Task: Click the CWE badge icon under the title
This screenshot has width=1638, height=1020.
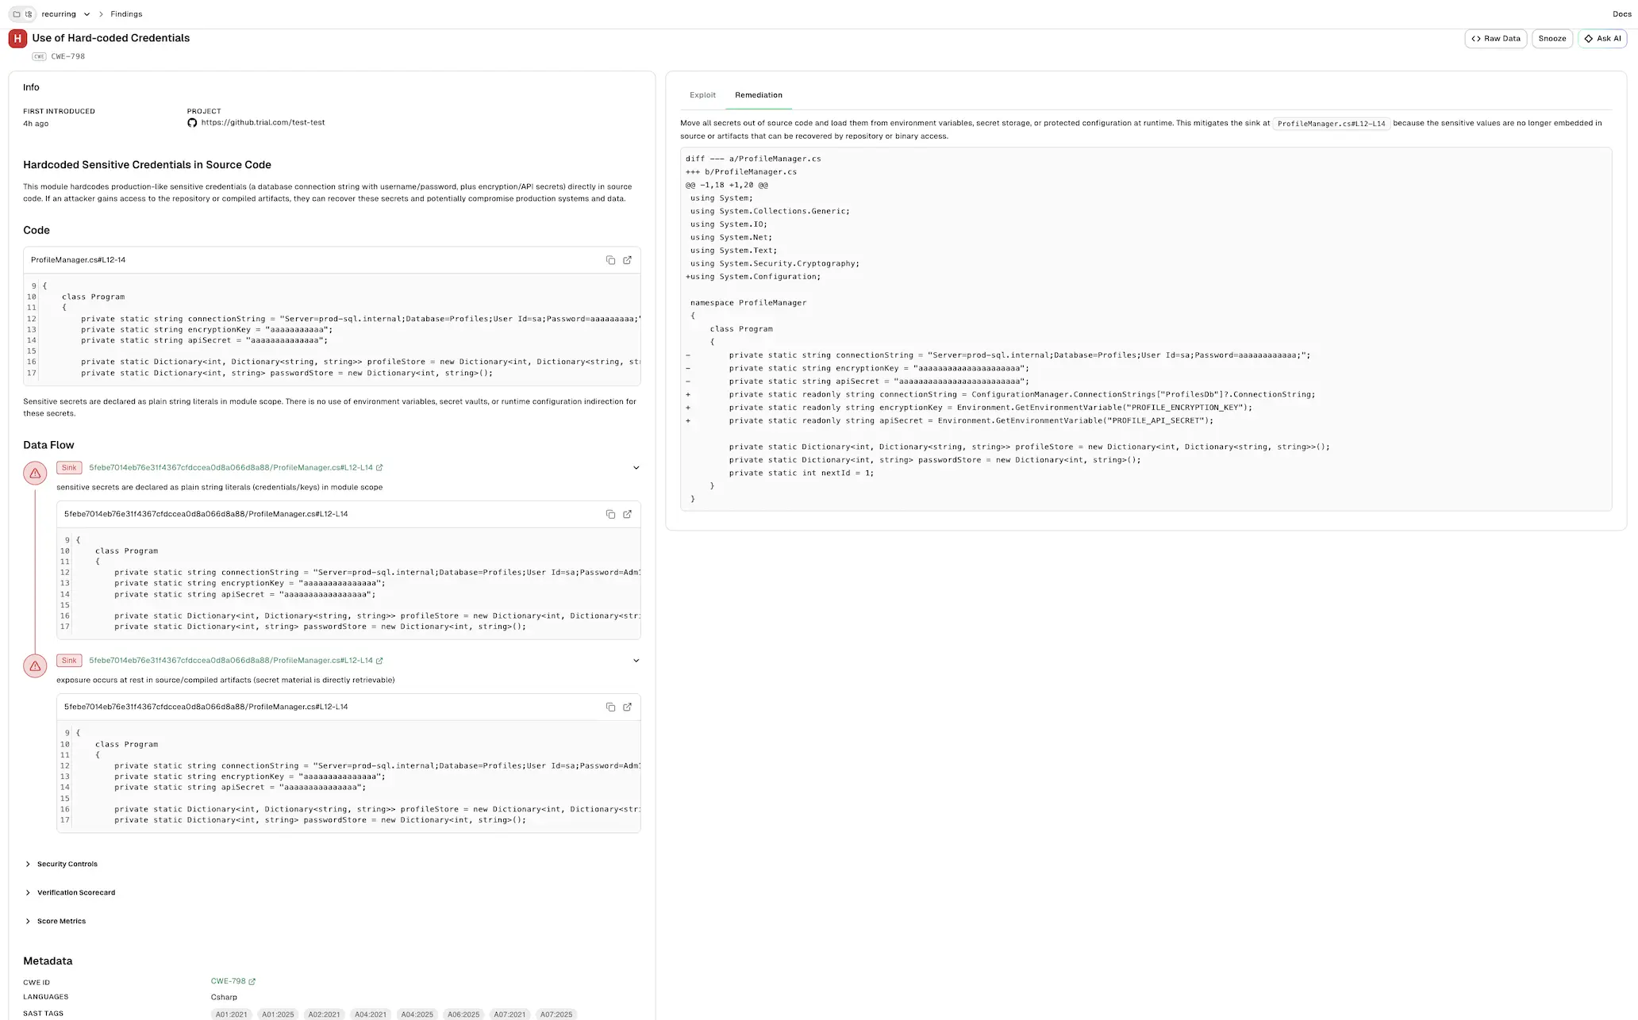Action: pos(39,56)
